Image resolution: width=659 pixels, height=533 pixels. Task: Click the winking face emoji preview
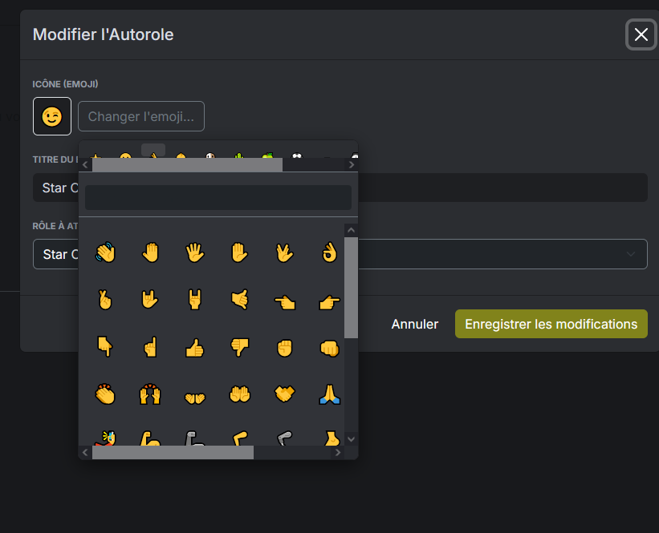(52, 116)
